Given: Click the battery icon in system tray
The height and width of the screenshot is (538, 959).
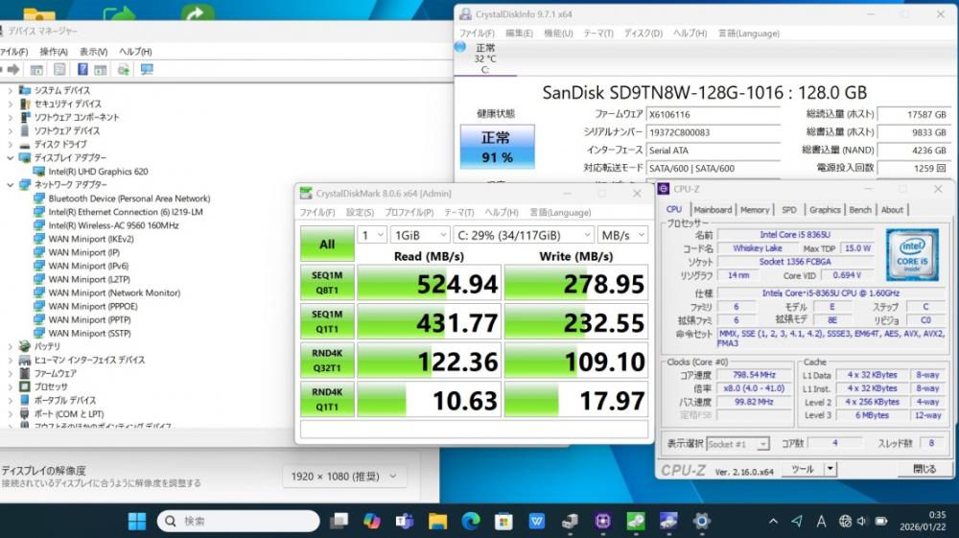Looking at the screenshot, I should 881,522.
